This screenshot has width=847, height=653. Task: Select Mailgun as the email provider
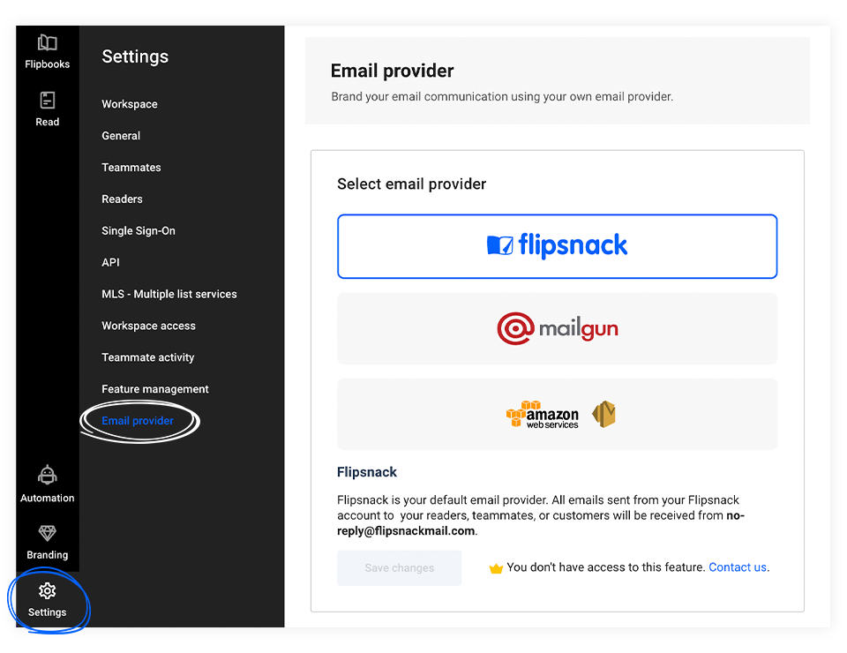(557, 326)
